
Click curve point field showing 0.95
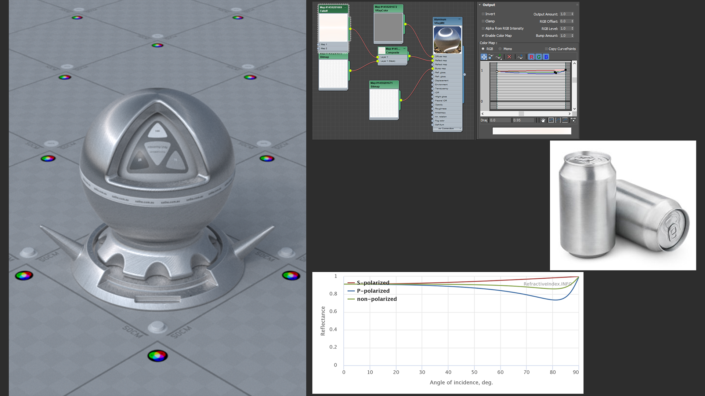[523, 120]
